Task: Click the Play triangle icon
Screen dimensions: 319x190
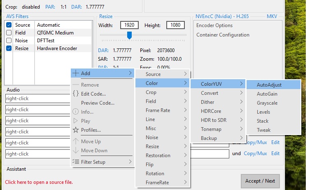Action: (75, 121)
